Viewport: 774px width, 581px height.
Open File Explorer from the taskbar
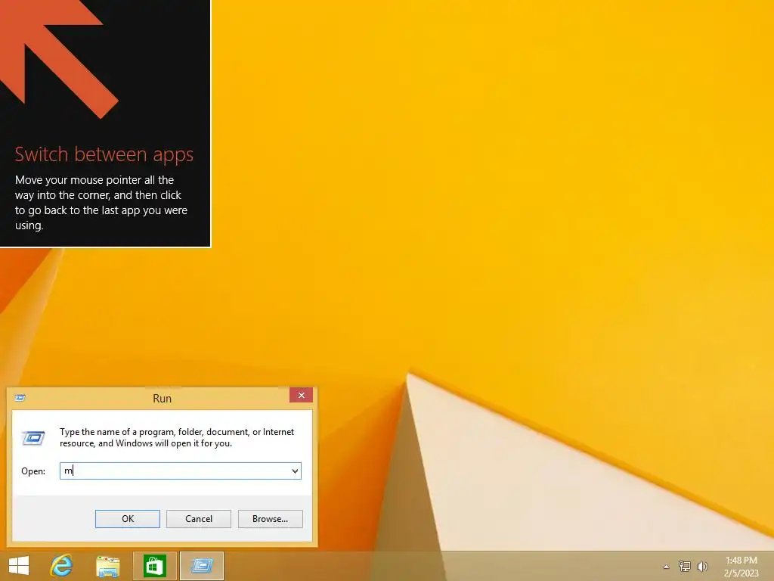pyautogui.click(x=107, y=566)
